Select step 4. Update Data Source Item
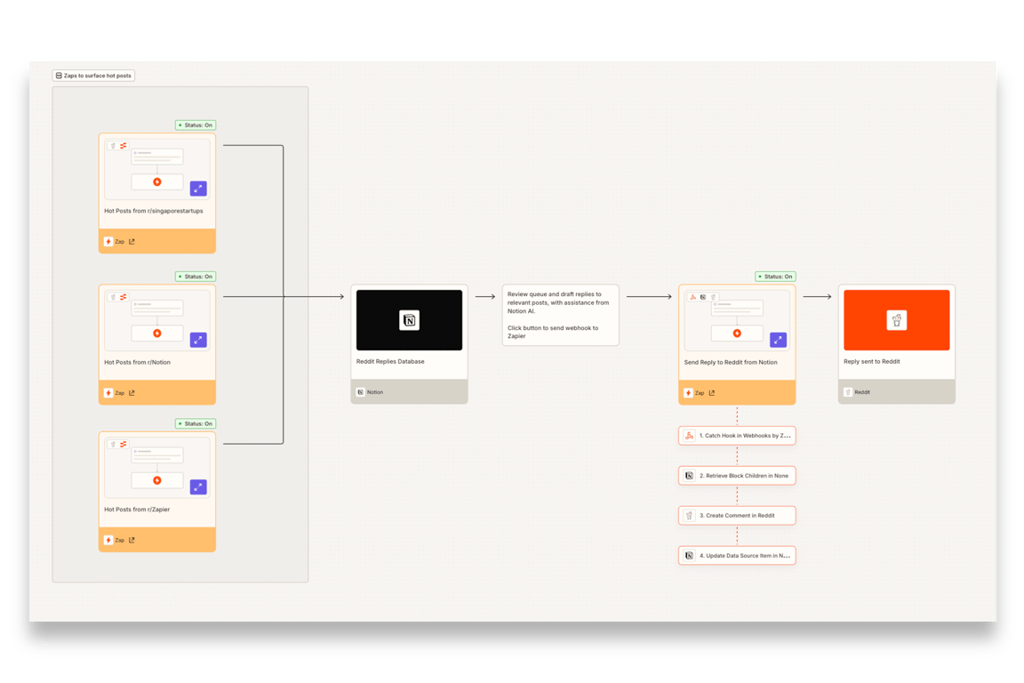This screenshot has height=683, width=1024. point(737,556)
